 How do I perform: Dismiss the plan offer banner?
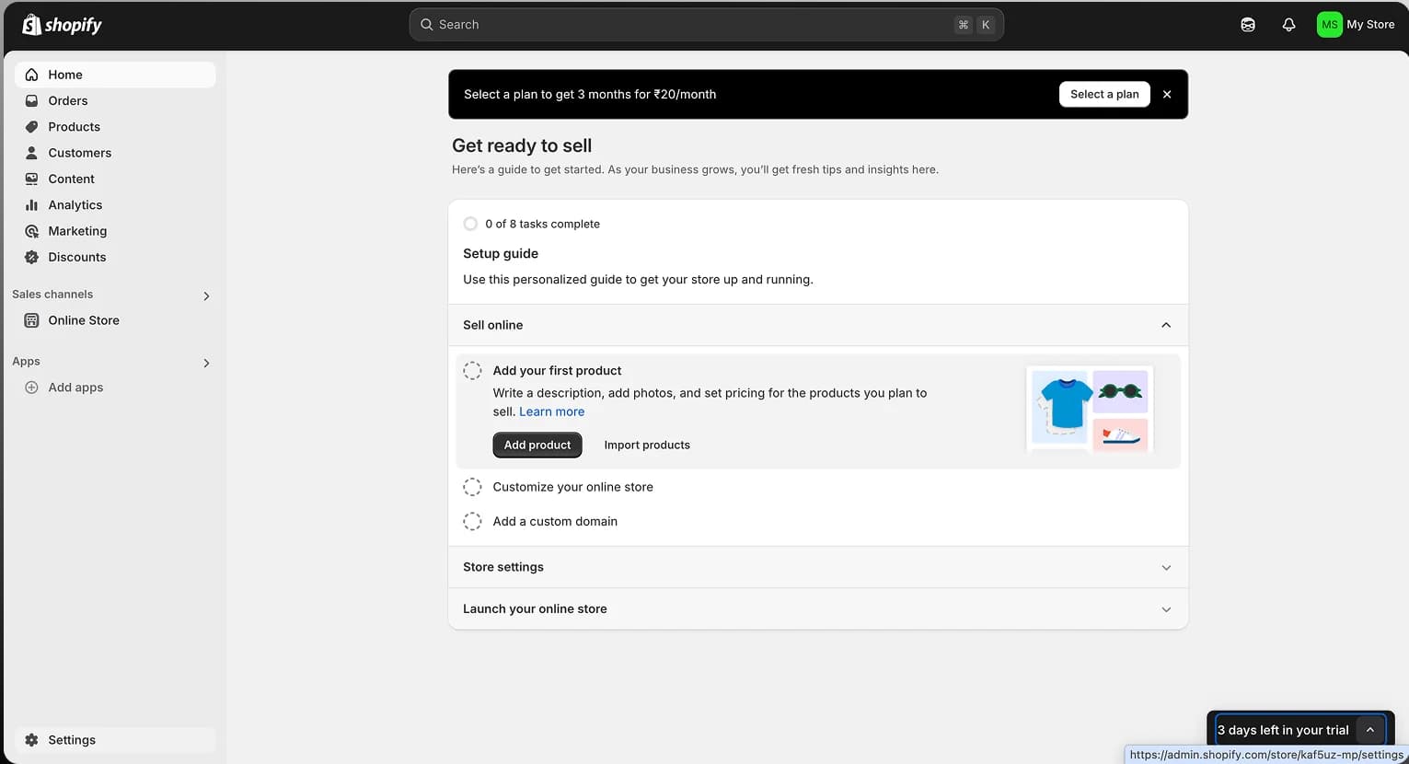pos(1167,94)
